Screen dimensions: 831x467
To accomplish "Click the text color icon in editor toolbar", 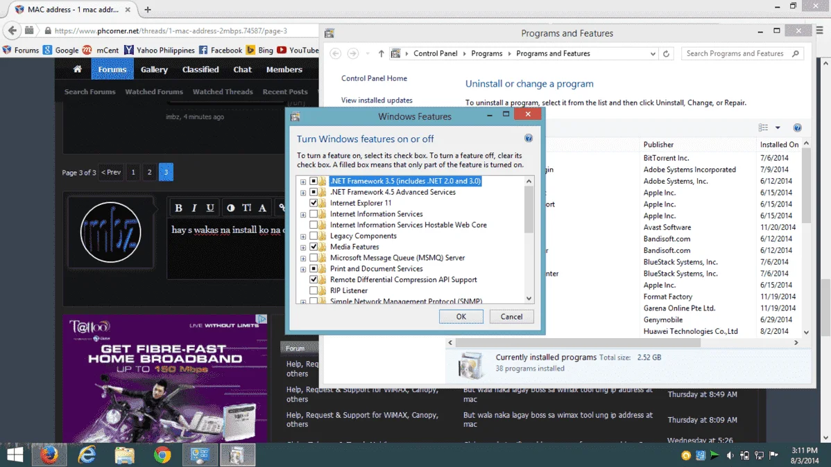I will tap(230, 208).
